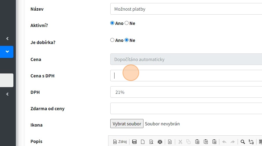Image resolution: width=262 pixels, height=146 pixels.
Task: Select "Ne" for Aktivní?
Action: click(127, 23)
